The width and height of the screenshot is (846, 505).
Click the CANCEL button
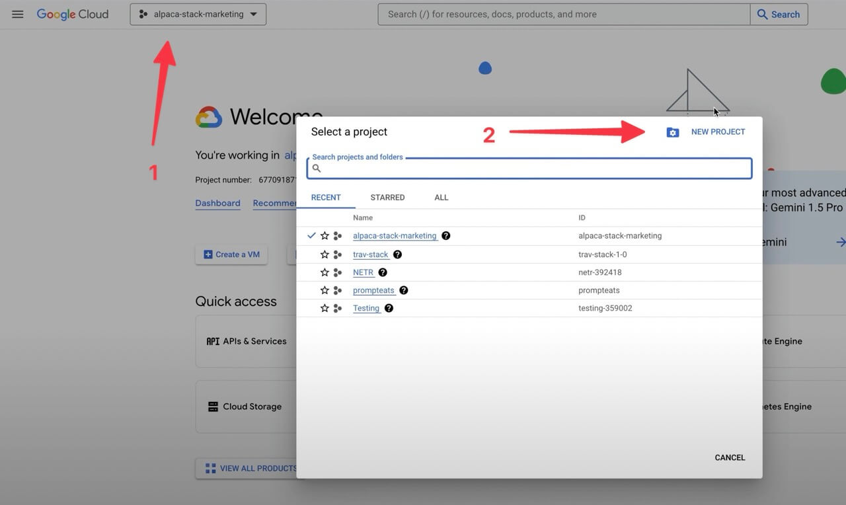pyautogui.click(x=729, y=457)
